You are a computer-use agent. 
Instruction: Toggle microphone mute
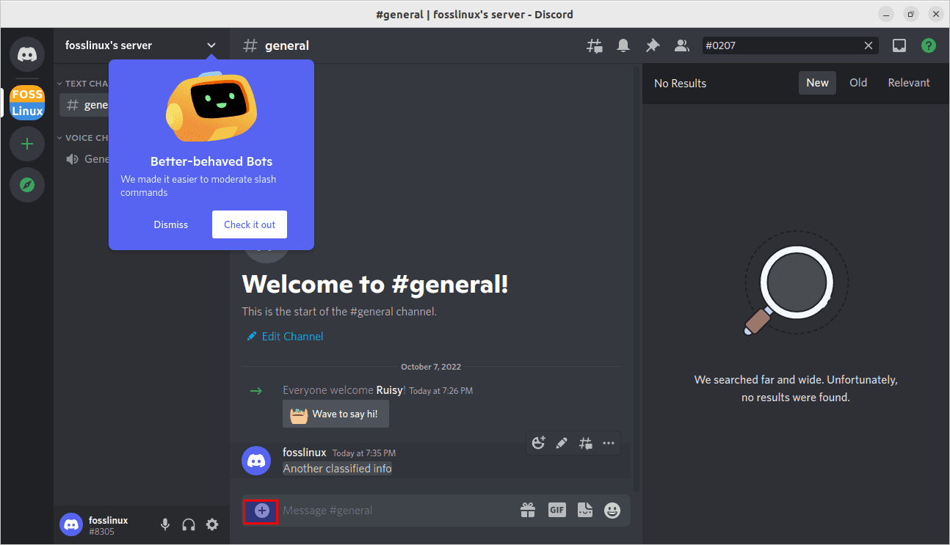pos(165,524)
